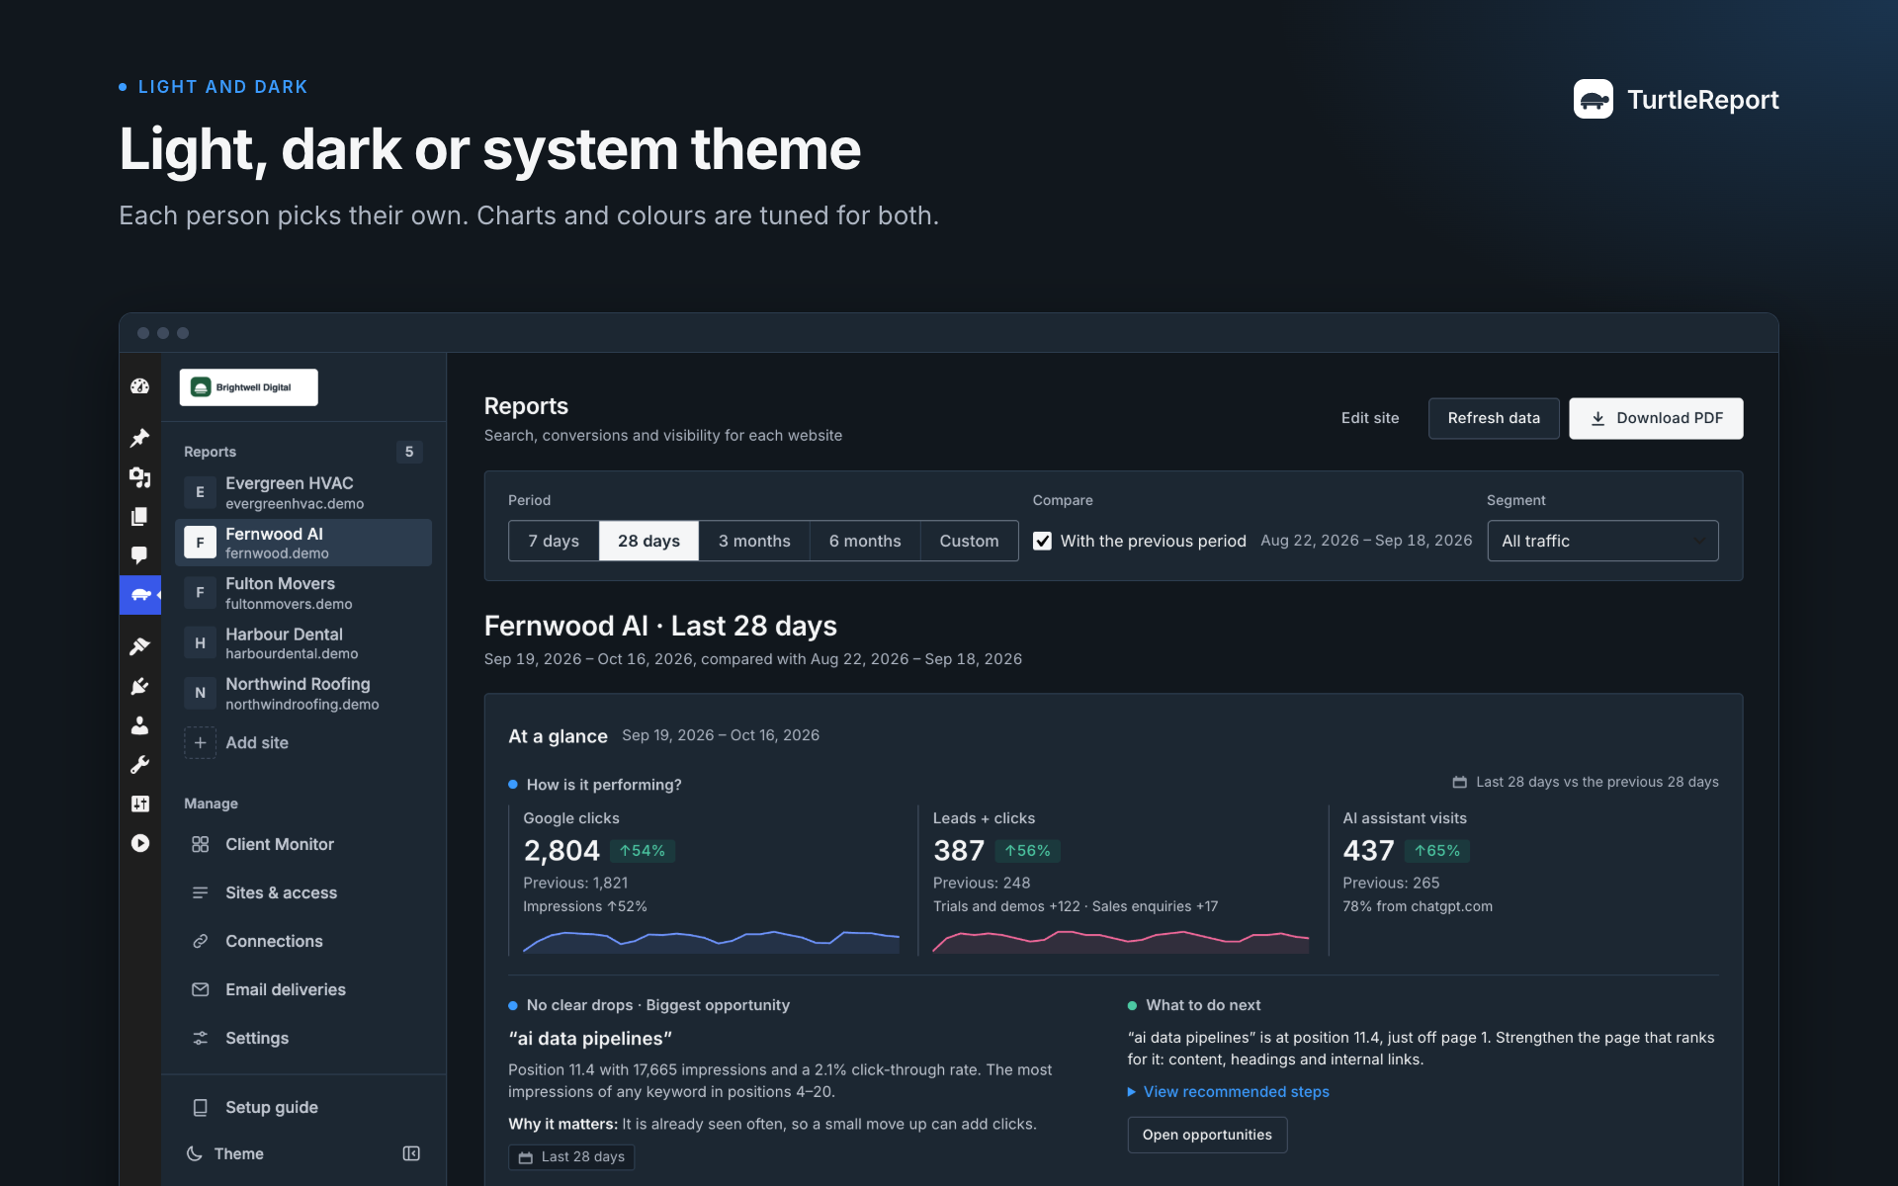Expand 'View recommended steps' disclosure
This screenshot has height=1186, width=1898.
click(x=1229, y=1091)
